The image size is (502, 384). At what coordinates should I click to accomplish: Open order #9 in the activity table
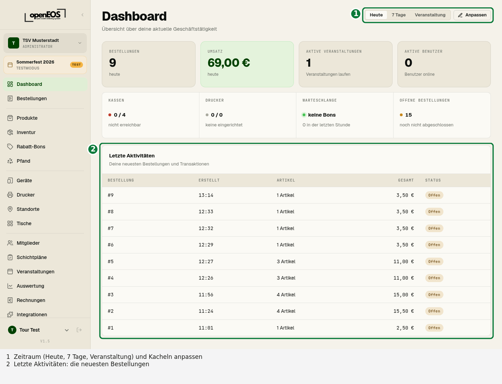tap(296, 195)
